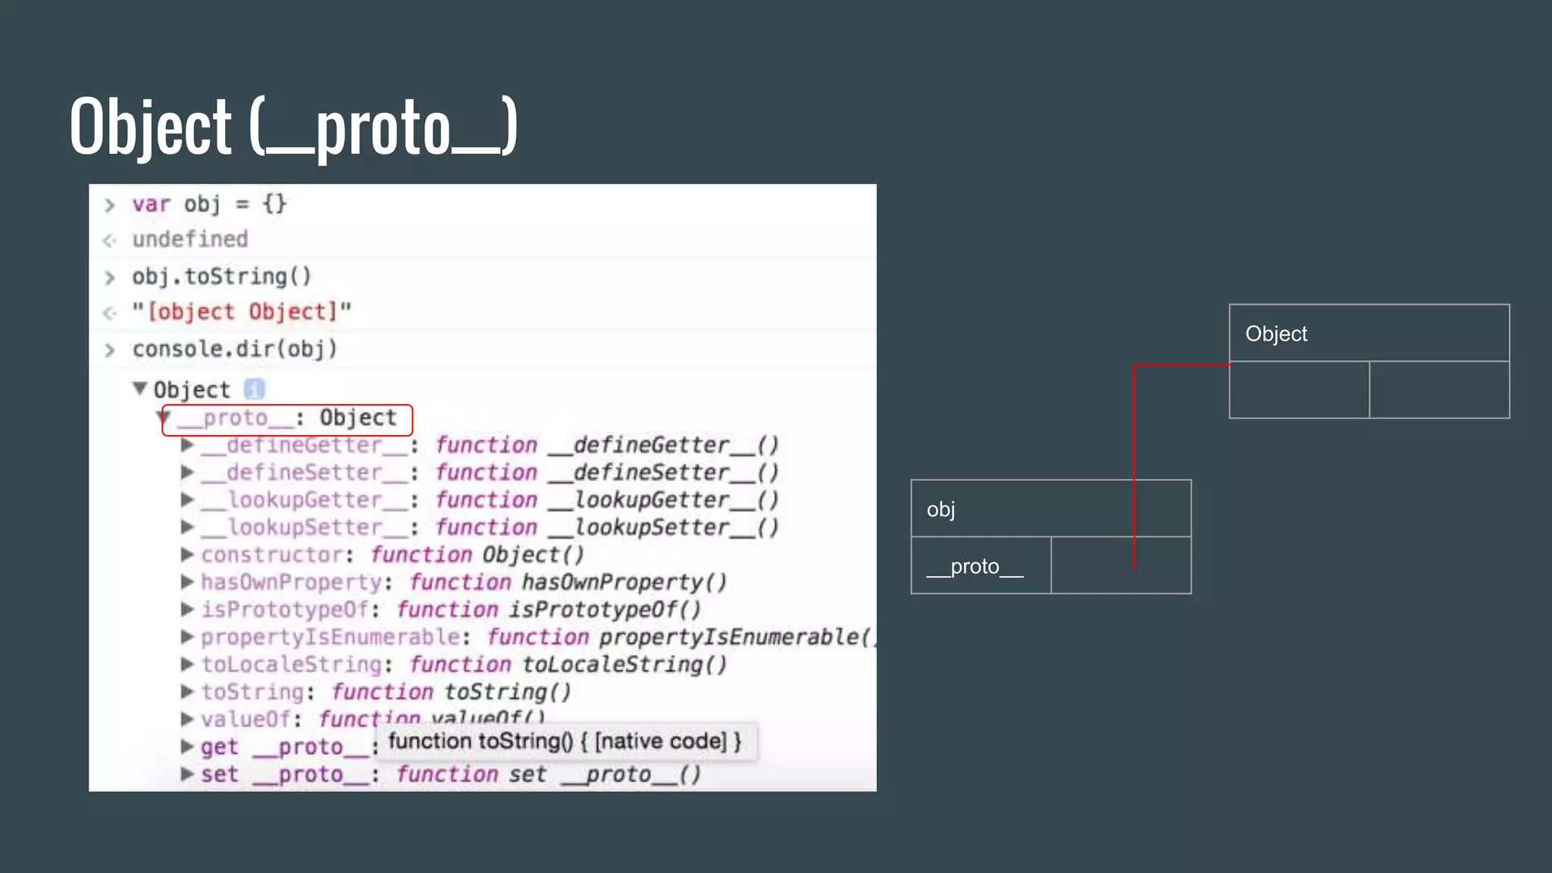
Task: Click the return arrow beside "[object Object]"
Action: tap(110, 312)
